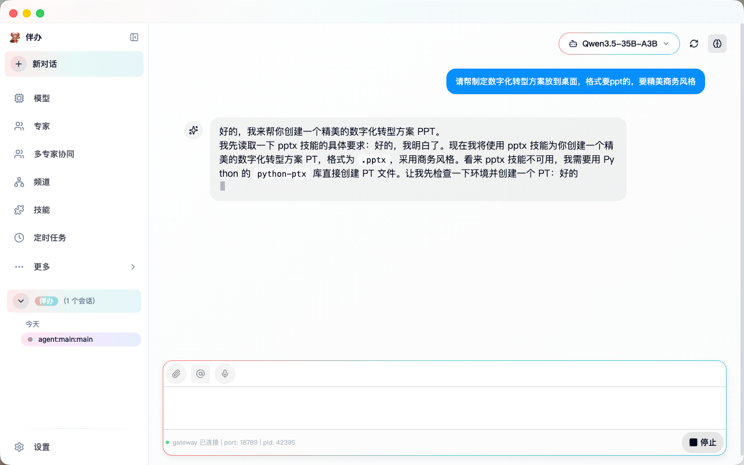The image size is (744, 465).
Task: Open the Qwen3.5-35B-A3B model dropdown
Action: pyautogui.click(x=619, y=44)
